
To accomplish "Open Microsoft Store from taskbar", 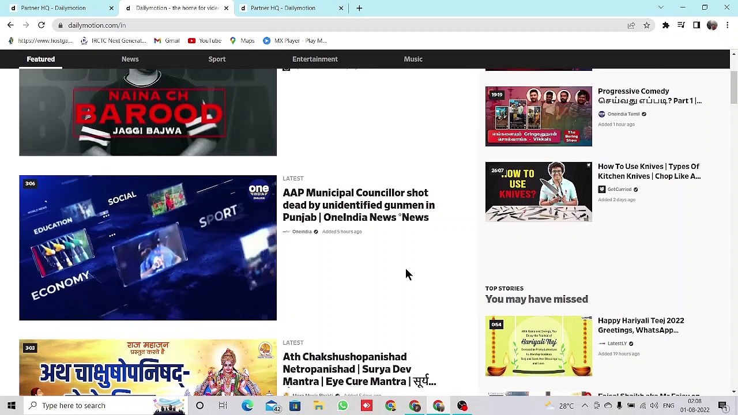I will [x=295, y=406].
